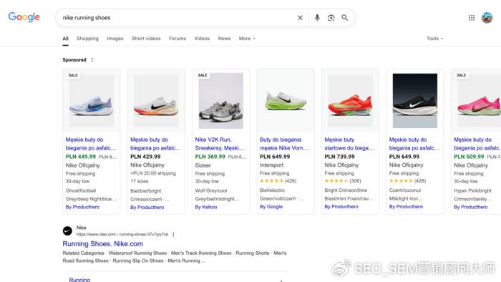This screenshot has width=501, height=282.
Task: Open the Google apps grid
Action: pos(472,18)
